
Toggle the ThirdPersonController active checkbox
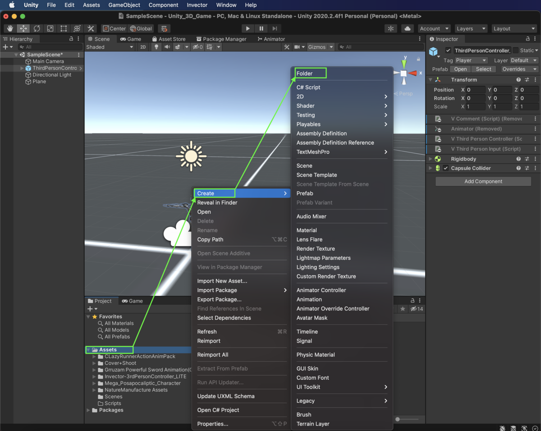click(448, 50)
